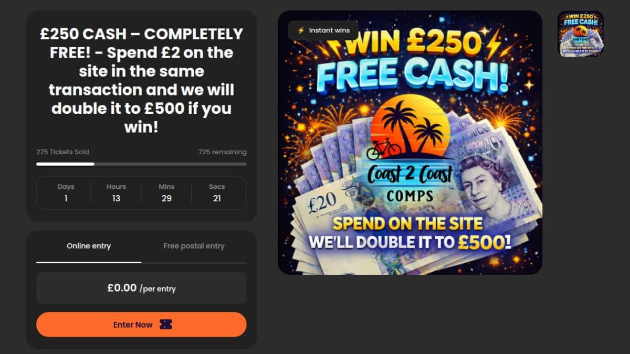The width and height of the screenshot is (630, 354).
Task: Select the Instant wins badge
Action: (323, 30)
